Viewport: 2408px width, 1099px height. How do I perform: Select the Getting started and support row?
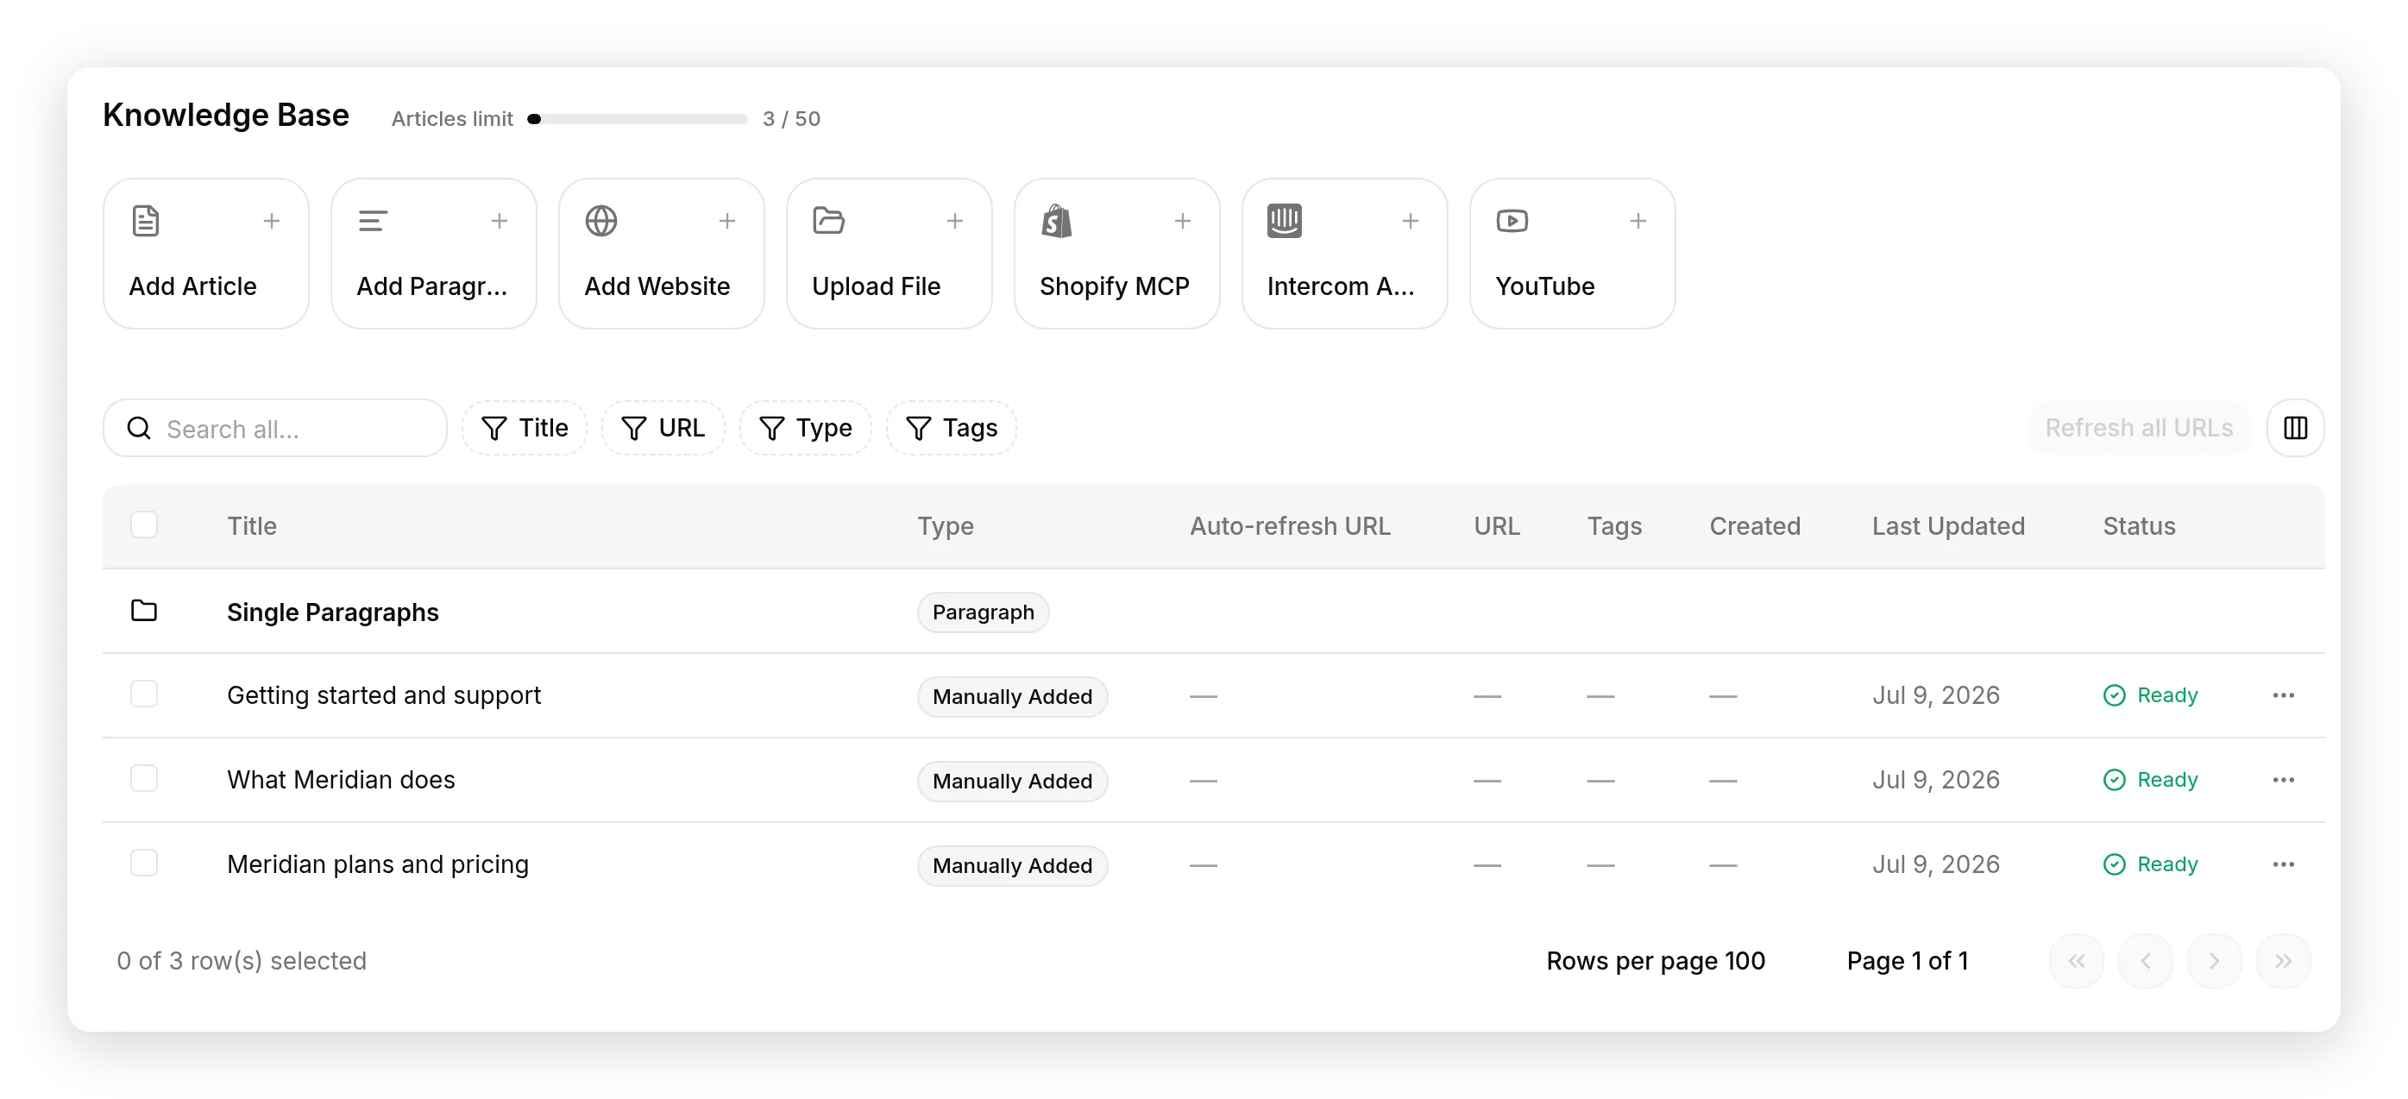tap(144, 694)
